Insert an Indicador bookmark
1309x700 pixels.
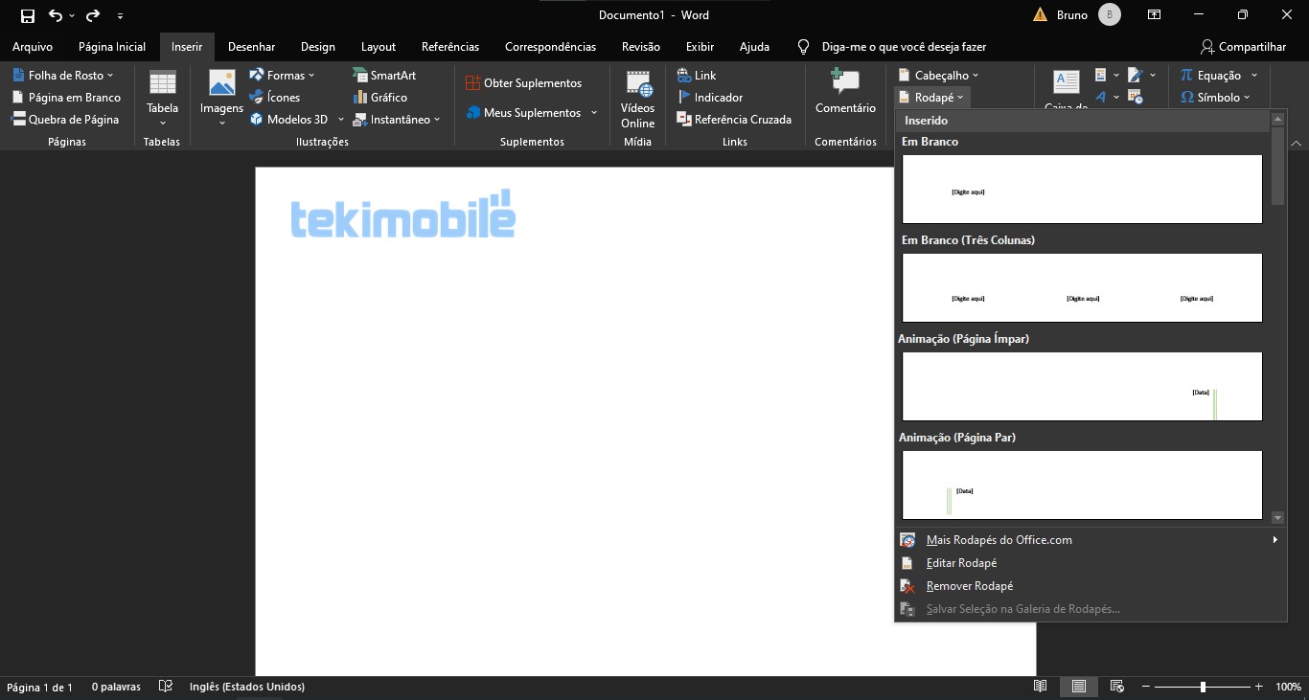[710, 97]
